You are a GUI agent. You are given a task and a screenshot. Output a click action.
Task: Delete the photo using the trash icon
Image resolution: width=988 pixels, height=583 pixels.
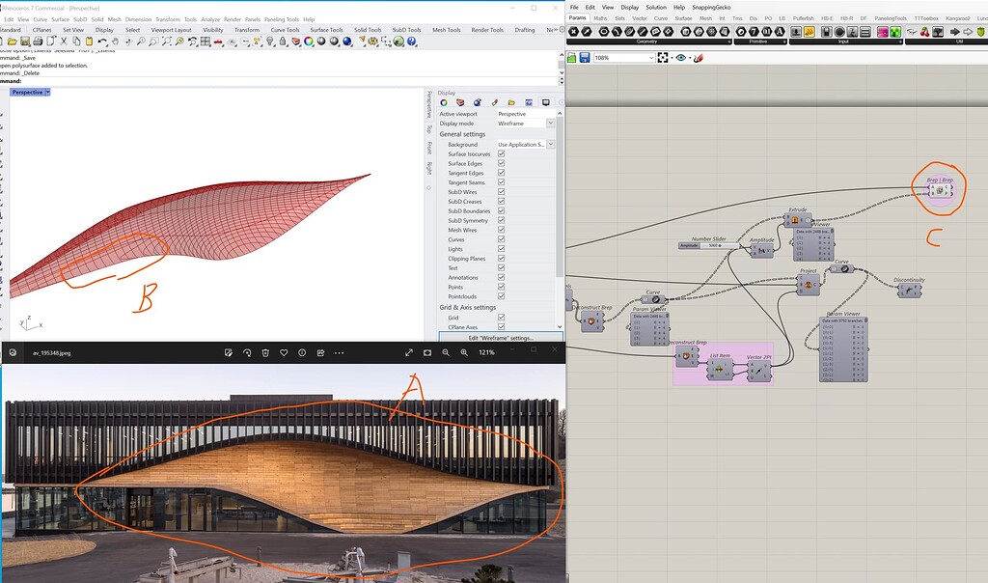(x=264, y=352)
